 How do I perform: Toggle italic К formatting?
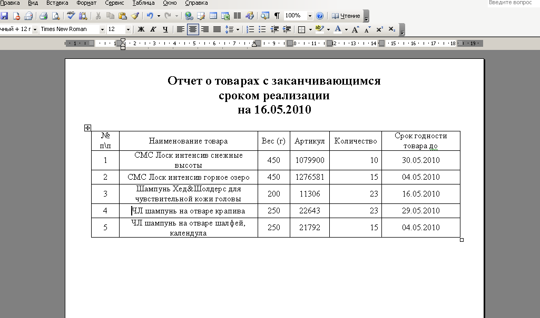[153, 29]
